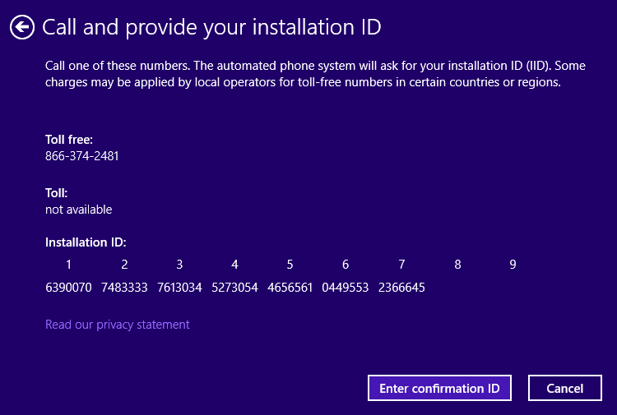Click the toll free number 866-374-2481
The image size is (617, 415).
(x=82, y=155)
